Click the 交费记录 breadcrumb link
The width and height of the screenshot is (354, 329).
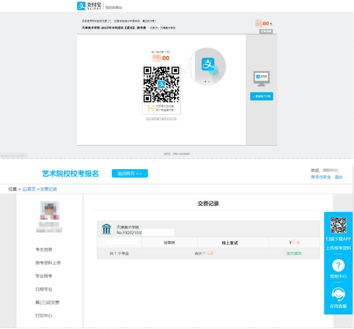tap(48, 189)
